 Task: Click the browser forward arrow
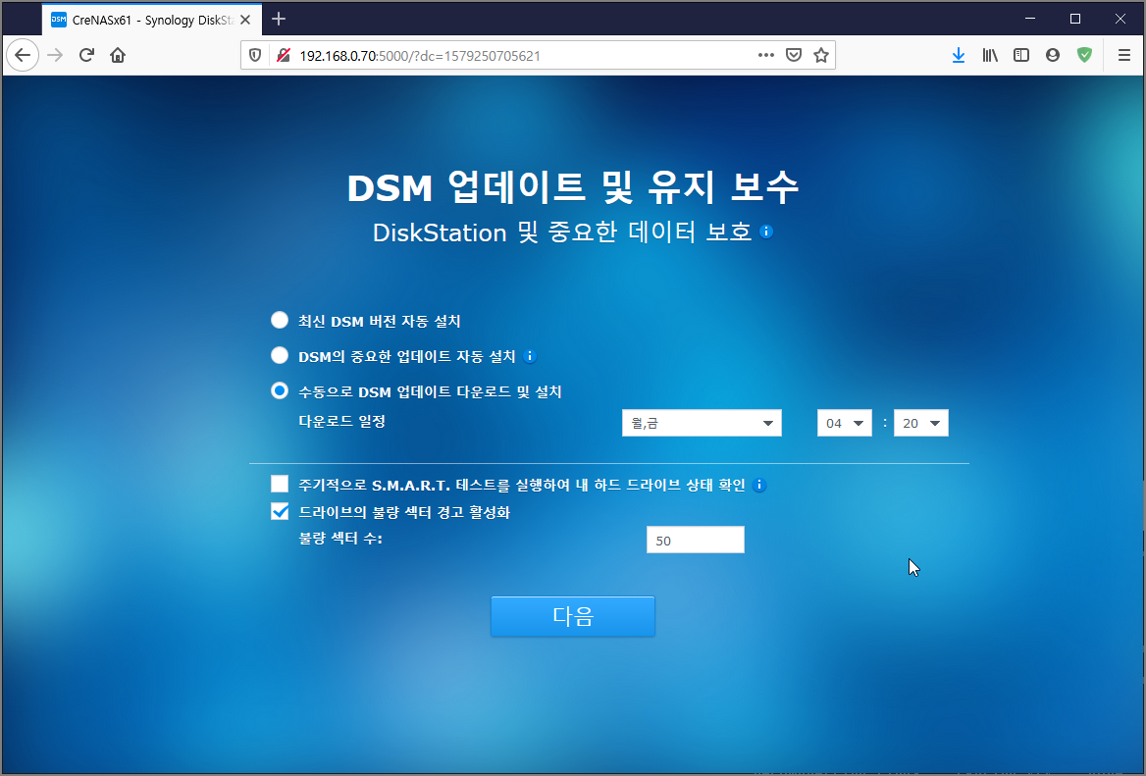point(55,55)
